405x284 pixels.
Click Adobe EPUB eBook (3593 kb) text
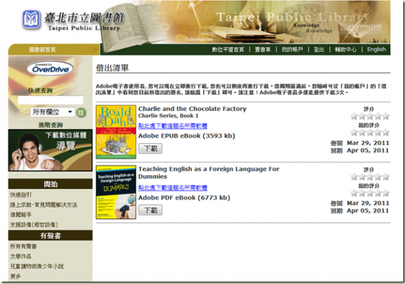tap(187, 136)
